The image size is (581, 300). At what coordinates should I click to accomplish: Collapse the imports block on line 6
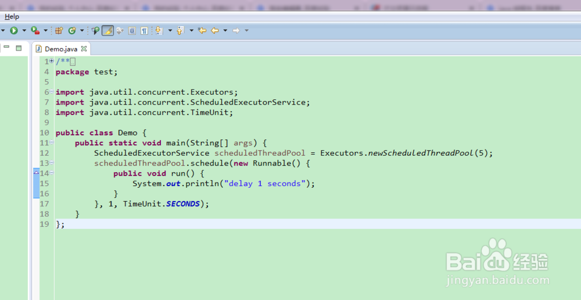[x=52, y=91]
